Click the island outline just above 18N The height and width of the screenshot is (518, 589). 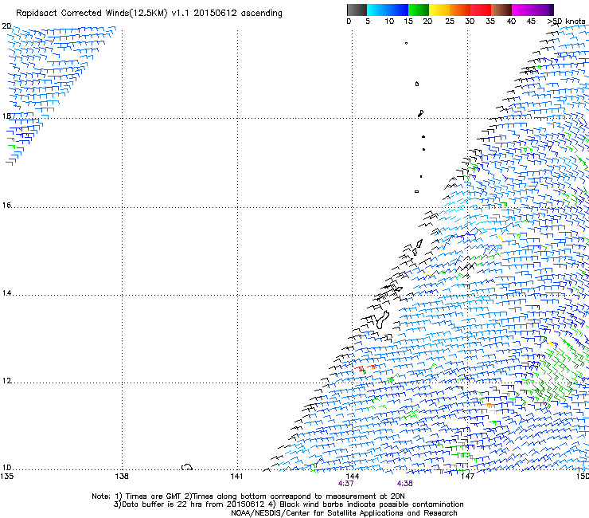421,113
